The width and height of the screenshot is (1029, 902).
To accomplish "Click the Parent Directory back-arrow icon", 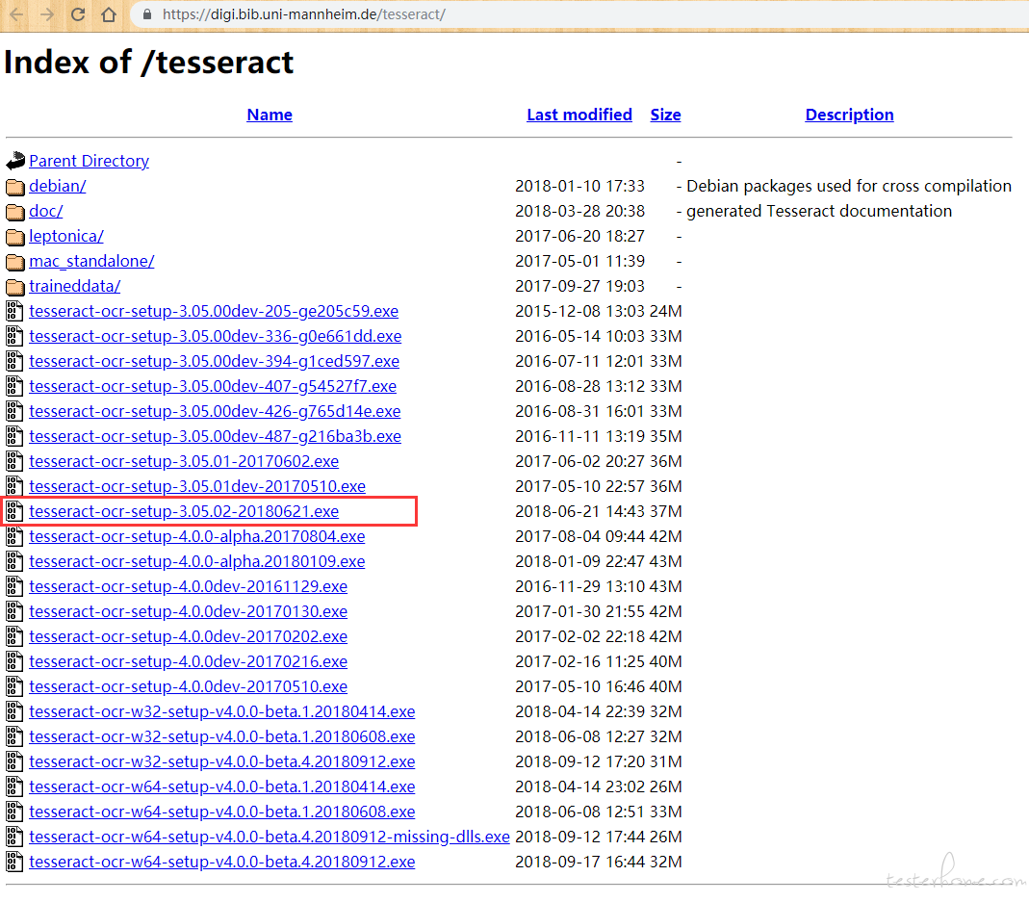I will pyautogui.click(x=15, y=161).
